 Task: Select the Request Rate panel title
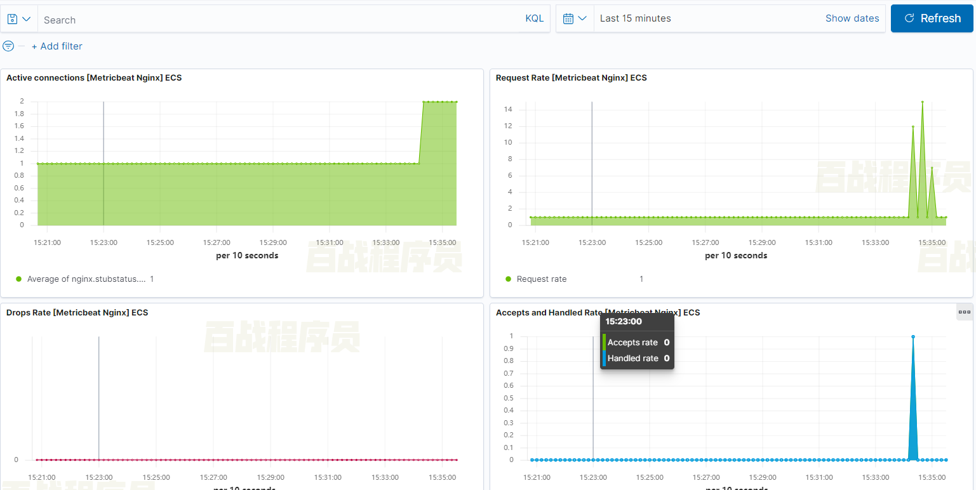tap(572, 77)
